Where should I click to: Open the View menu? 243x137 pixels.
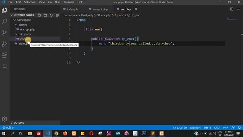(x=42, y=2)
